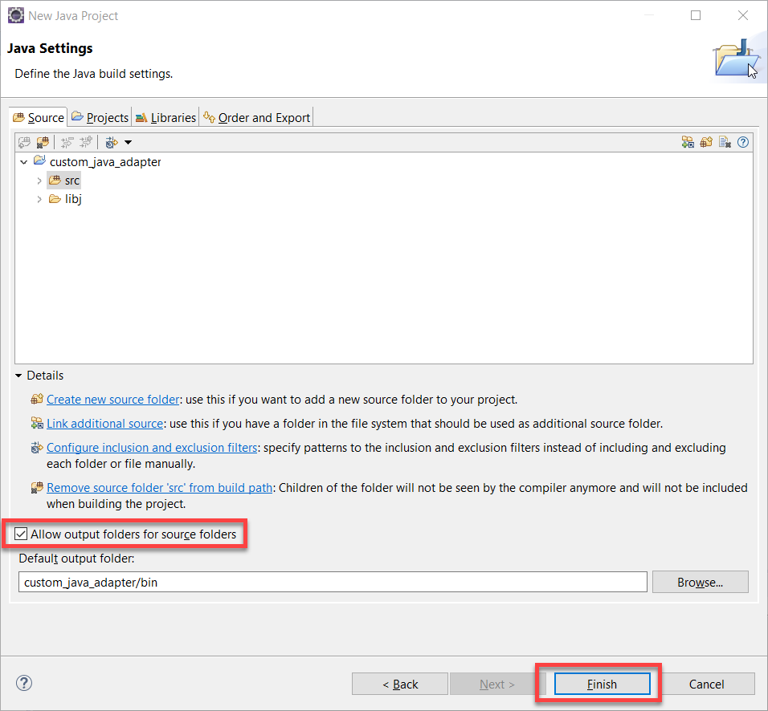Click the icon beside Create new source folder
This screenshot has width=768, height=711.
coord(37,400)
